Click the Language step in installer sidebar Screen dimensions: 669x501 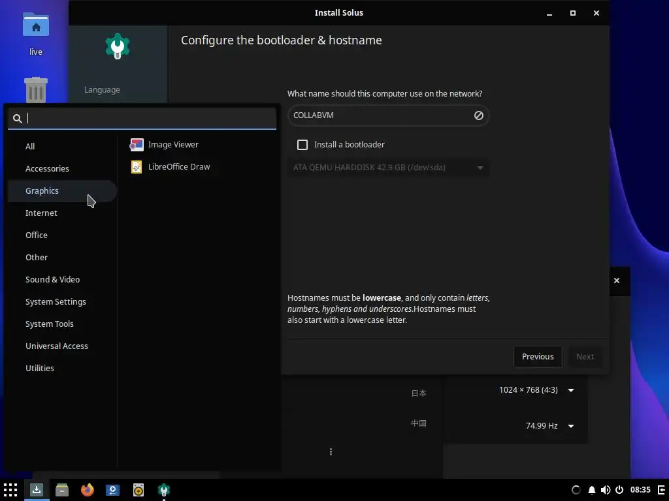[102, 90]
